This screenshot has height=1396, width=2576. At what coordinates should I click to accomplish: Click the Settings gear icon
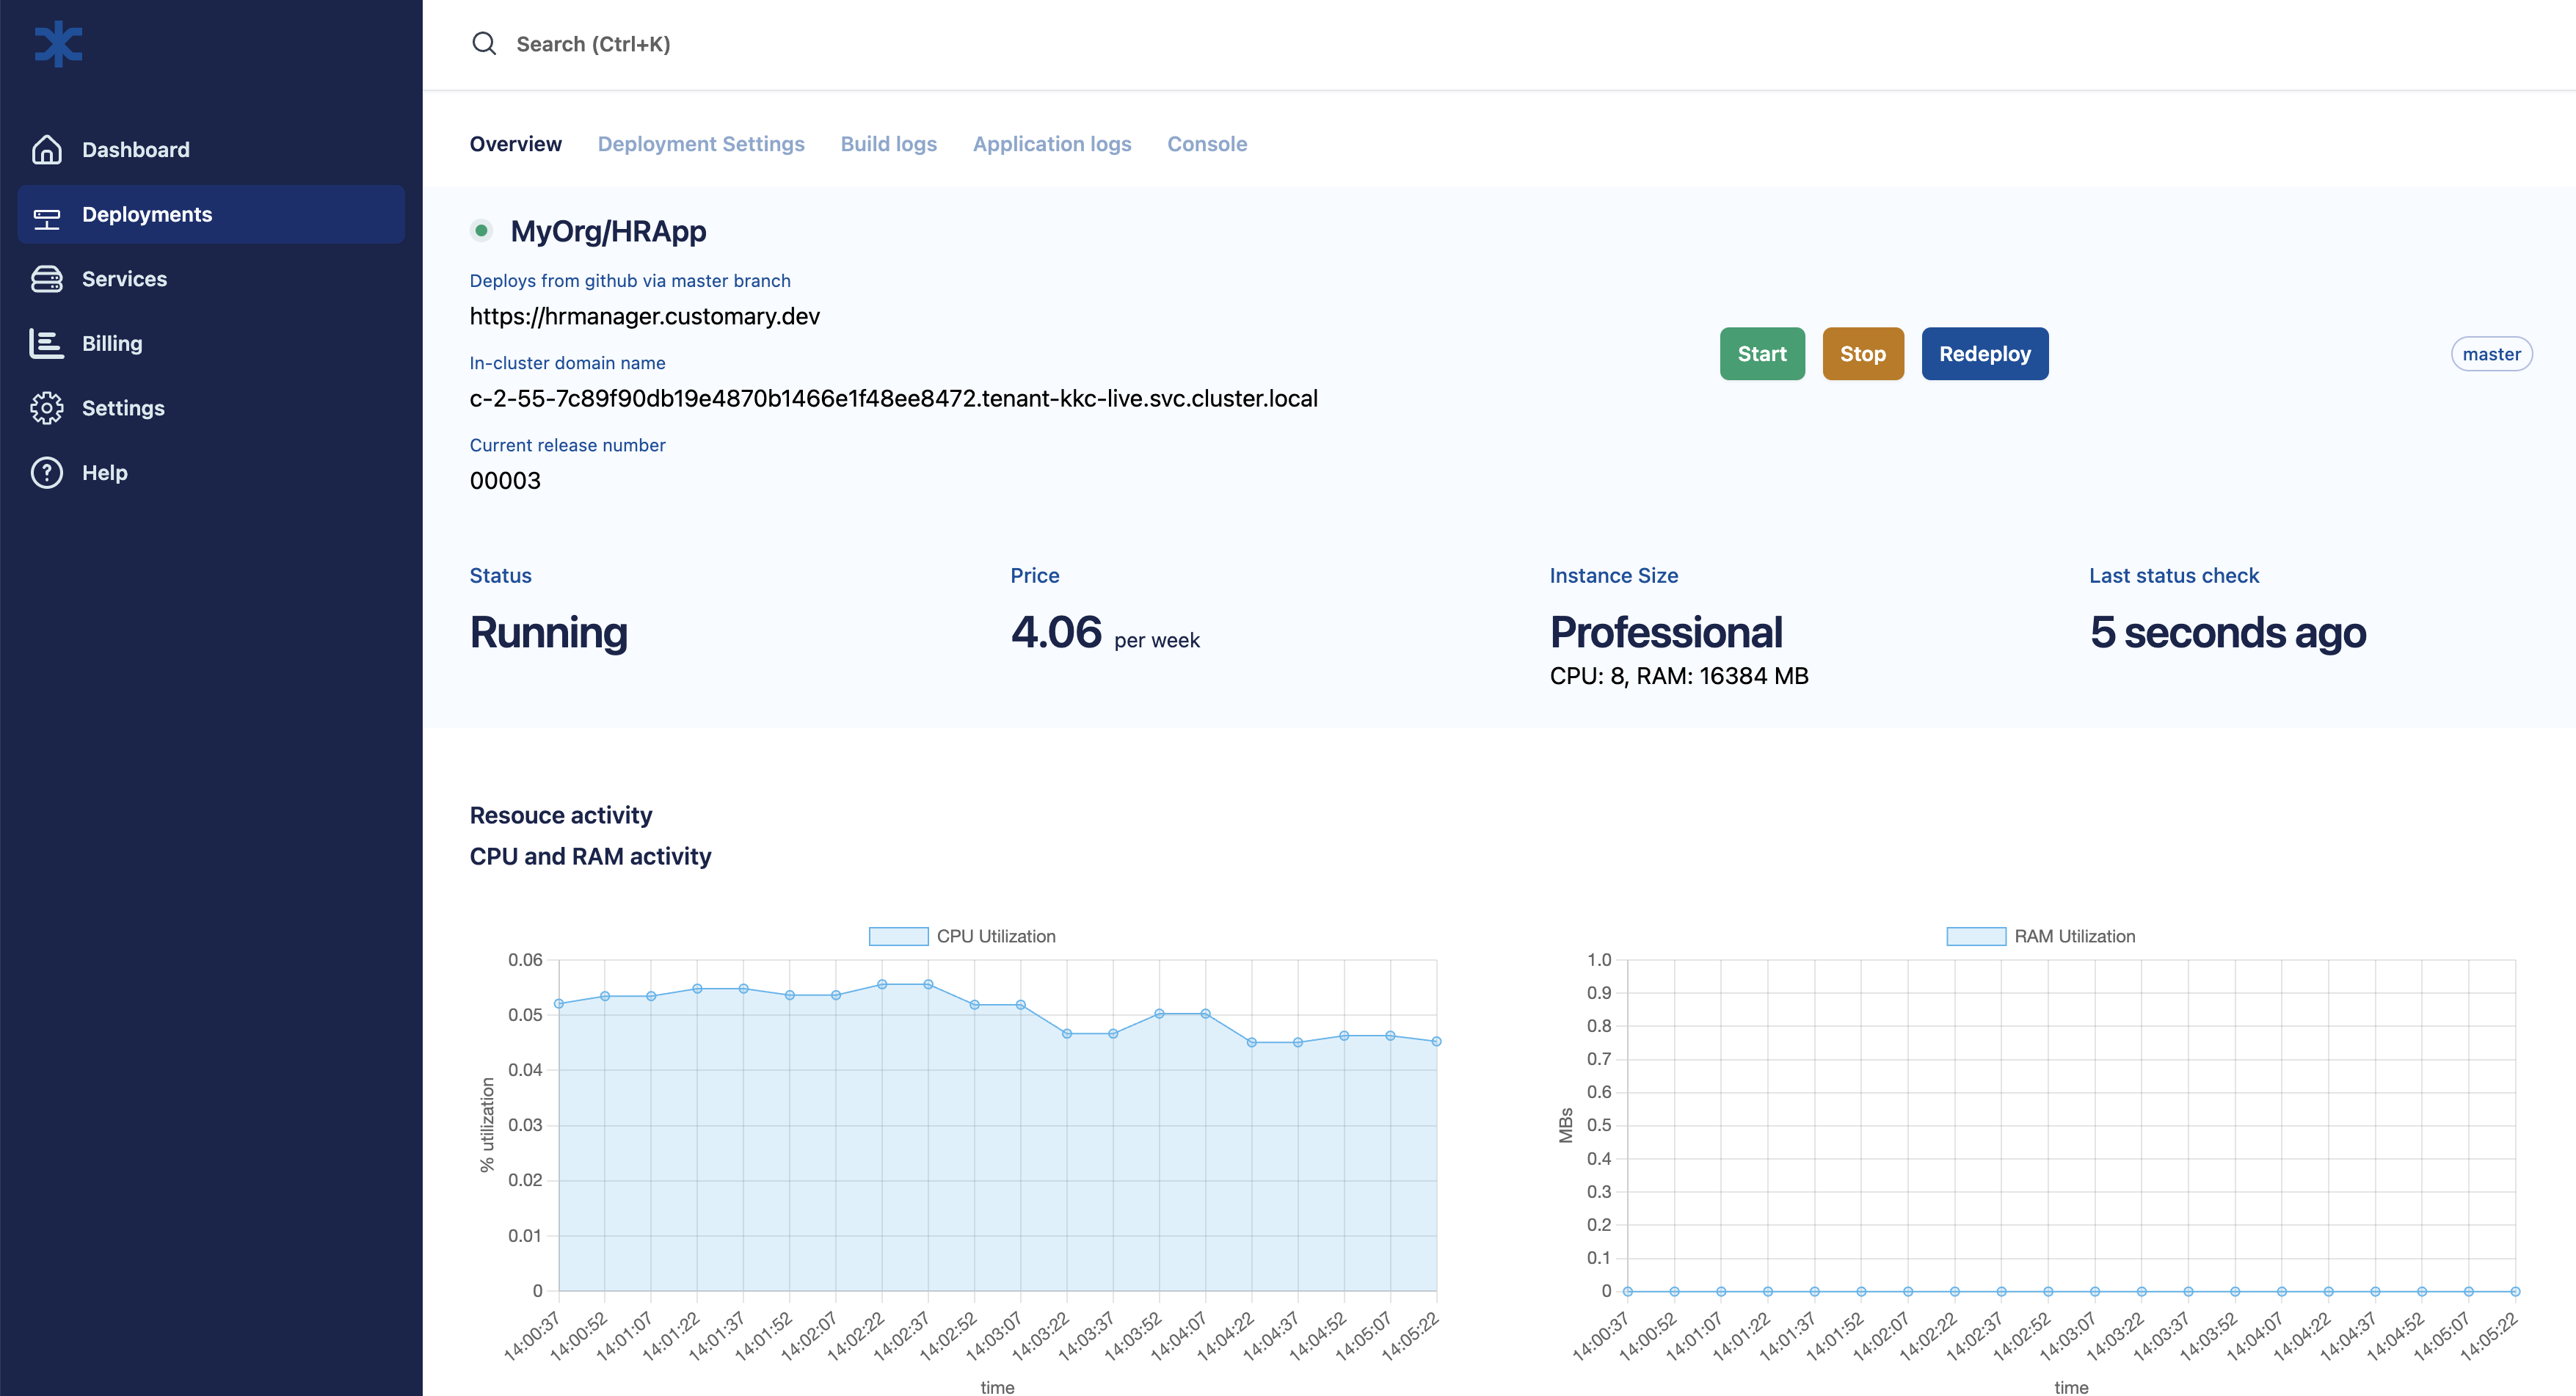click(46, 408)
